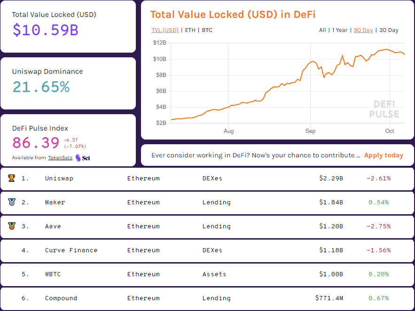415x311 pixels.
Task: Click the gold trophy icon beside Uniswap
Action: coord(12,179)
